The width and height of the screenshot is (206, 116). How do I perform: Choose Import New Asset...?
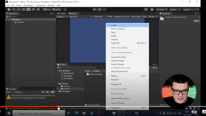pos(119,57)
